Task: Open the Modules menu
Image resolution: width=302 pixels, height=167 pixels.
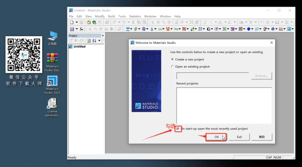Action: click(150, 16)
